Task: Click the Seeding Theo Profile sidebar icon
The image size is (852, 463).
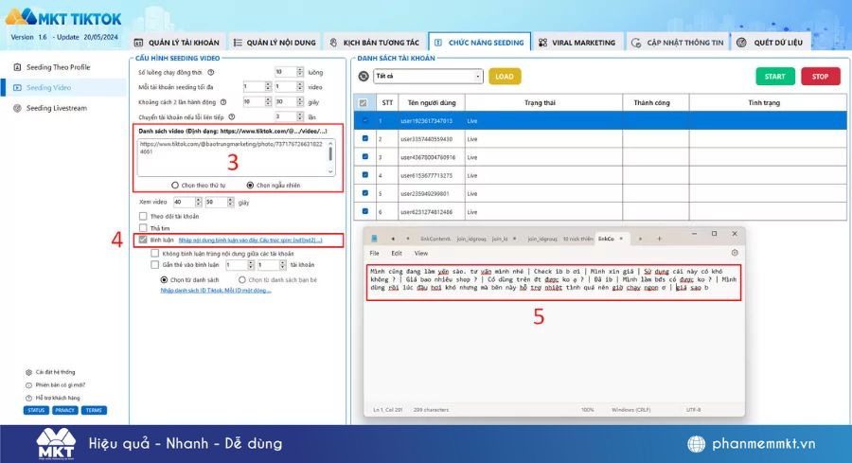Action: [17, 67]
